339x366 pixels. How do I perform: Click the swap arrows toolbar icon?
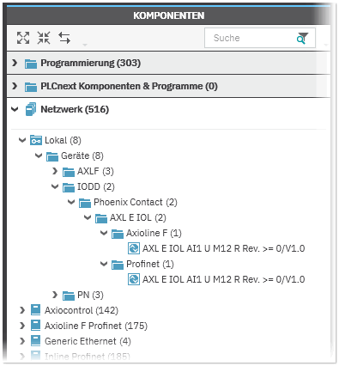point(64,38)
